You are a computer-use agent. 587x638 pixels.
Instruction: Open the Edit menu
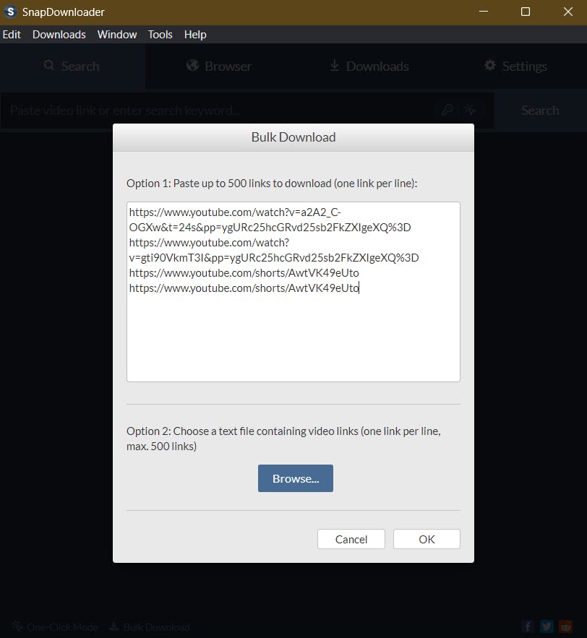[12, 35]
